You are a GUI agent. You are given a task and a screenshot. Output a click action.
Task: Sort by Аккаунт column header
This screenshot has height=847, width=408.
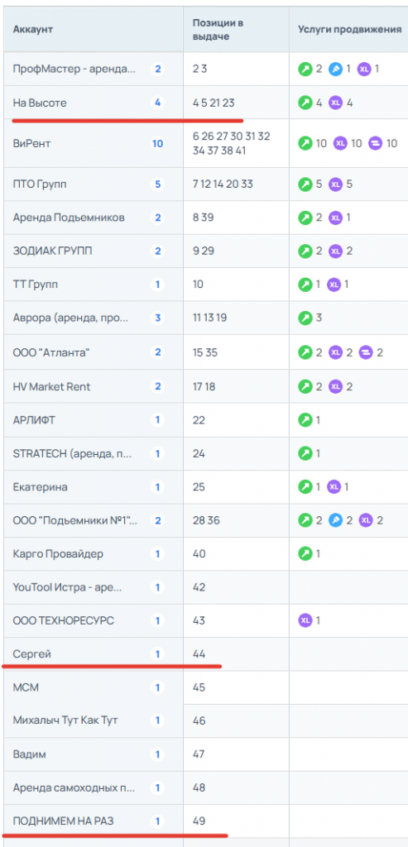click(x=33, y=29)
